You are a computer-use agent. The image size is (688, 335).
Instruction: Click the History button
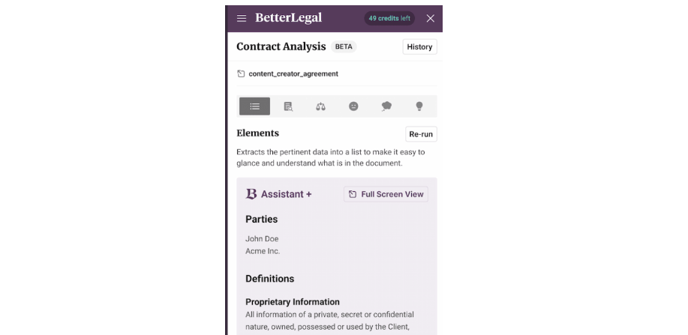click(x=419, y=47)
